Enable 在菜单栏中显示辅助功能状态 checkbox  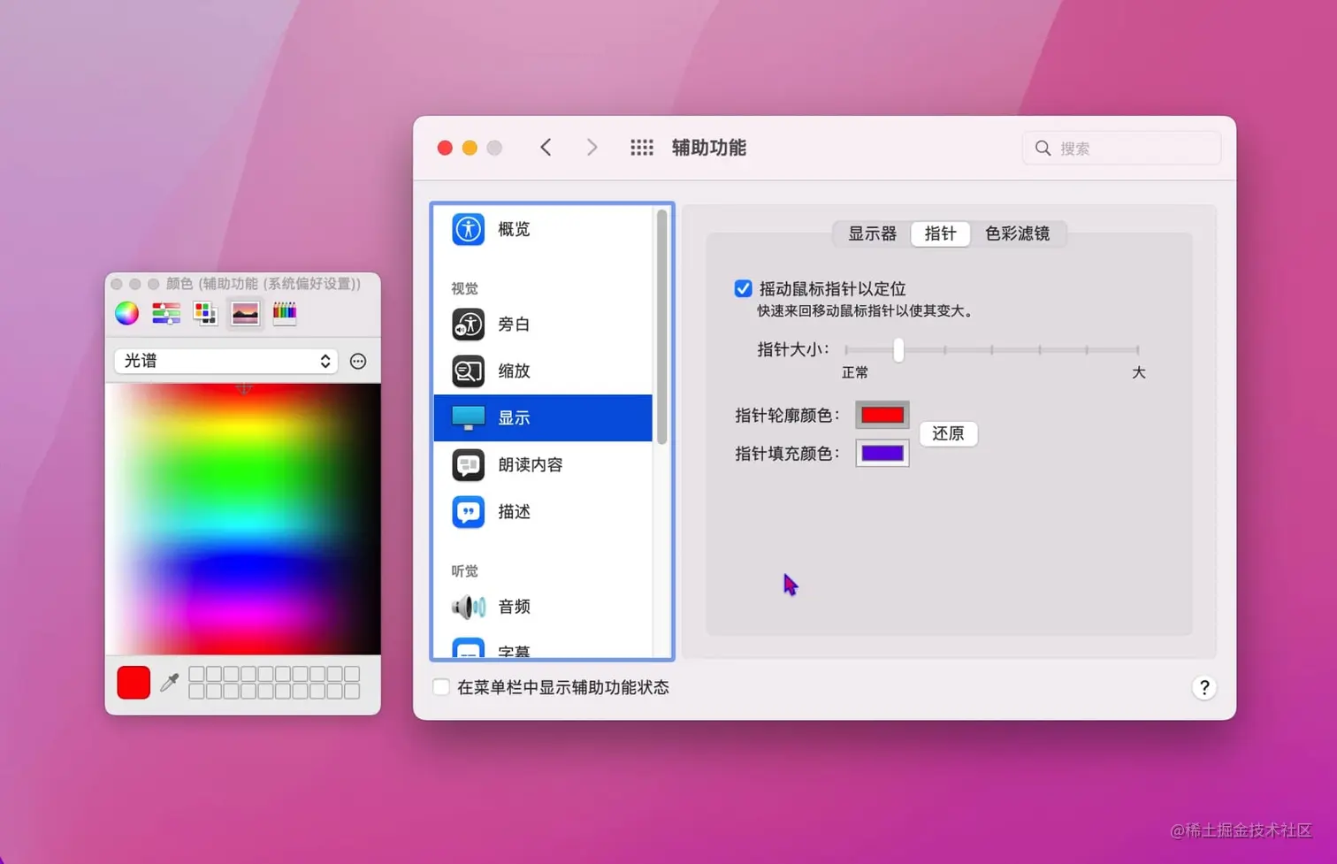(x=440, y=687)
